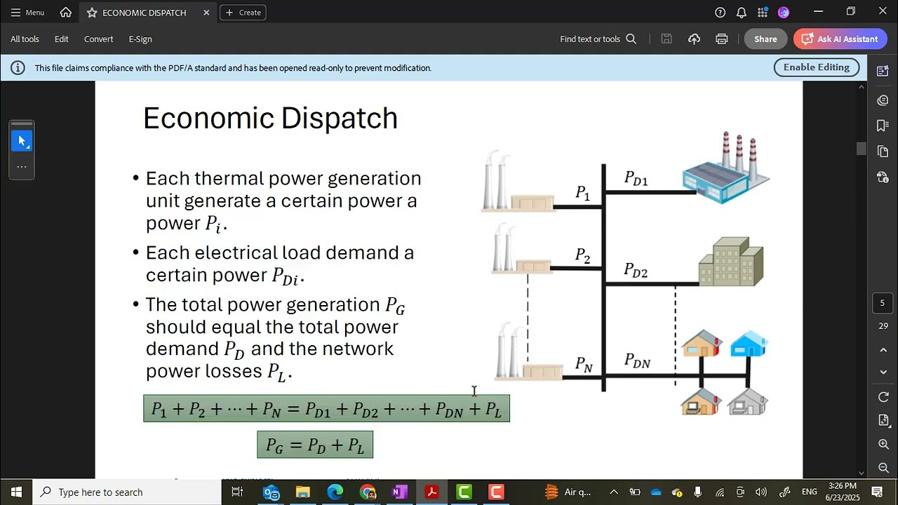Zoom in with magnifier plus
This screenshot has height=505, width=898.
[x=883, y=444]
